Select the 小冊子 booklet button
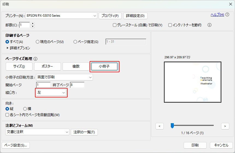Image resolution: width=235 pixels, height=153 pixels. pyautogui.click(x=104, y=66)
